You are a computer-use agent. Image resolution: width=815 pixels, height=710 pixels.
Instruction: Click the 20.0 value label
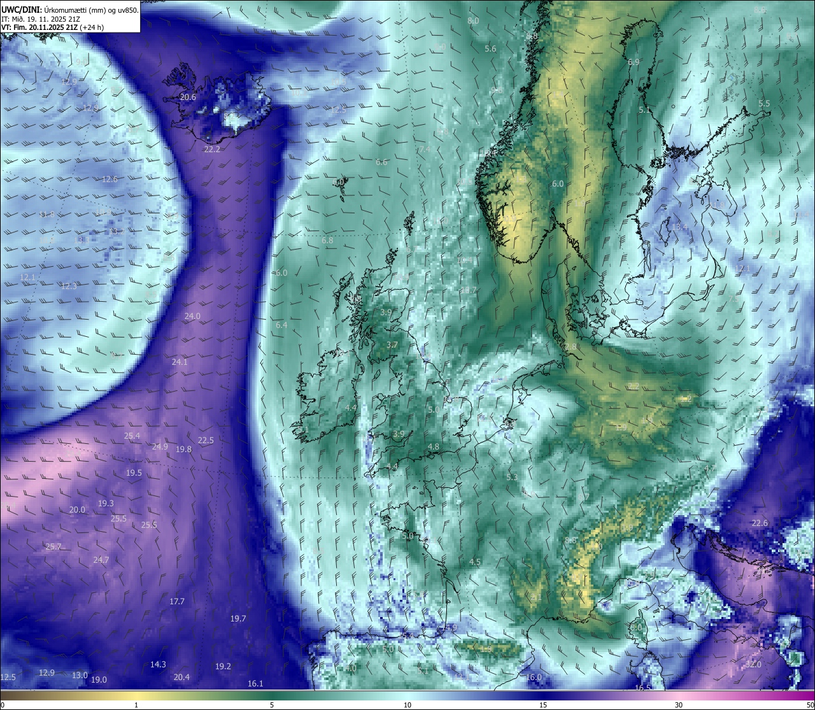point(77,509)
